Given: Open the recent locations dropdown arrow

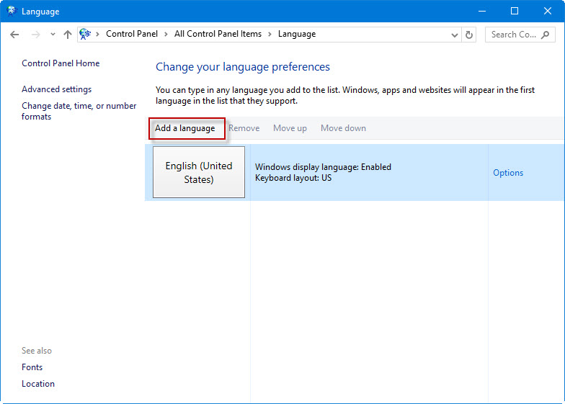Looking at the screenshot, I should click(53, 35).
